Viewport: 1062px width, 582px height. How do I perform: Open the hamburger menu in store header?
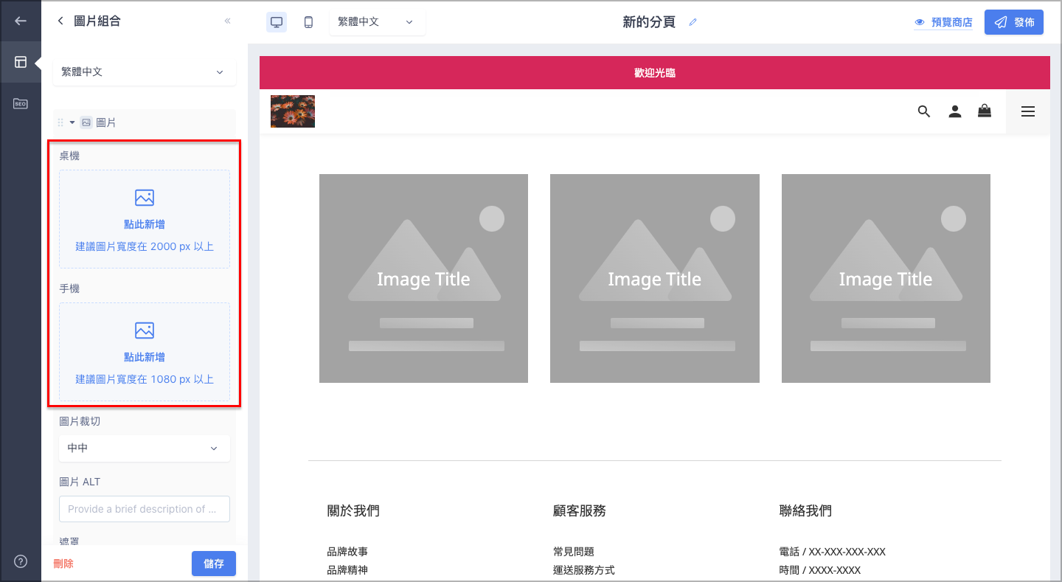(x=1028, y=111)
